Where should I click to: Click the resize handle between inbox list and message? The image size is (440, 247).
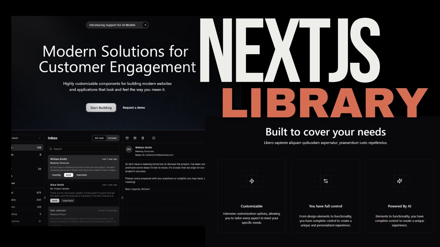point(122,198)
